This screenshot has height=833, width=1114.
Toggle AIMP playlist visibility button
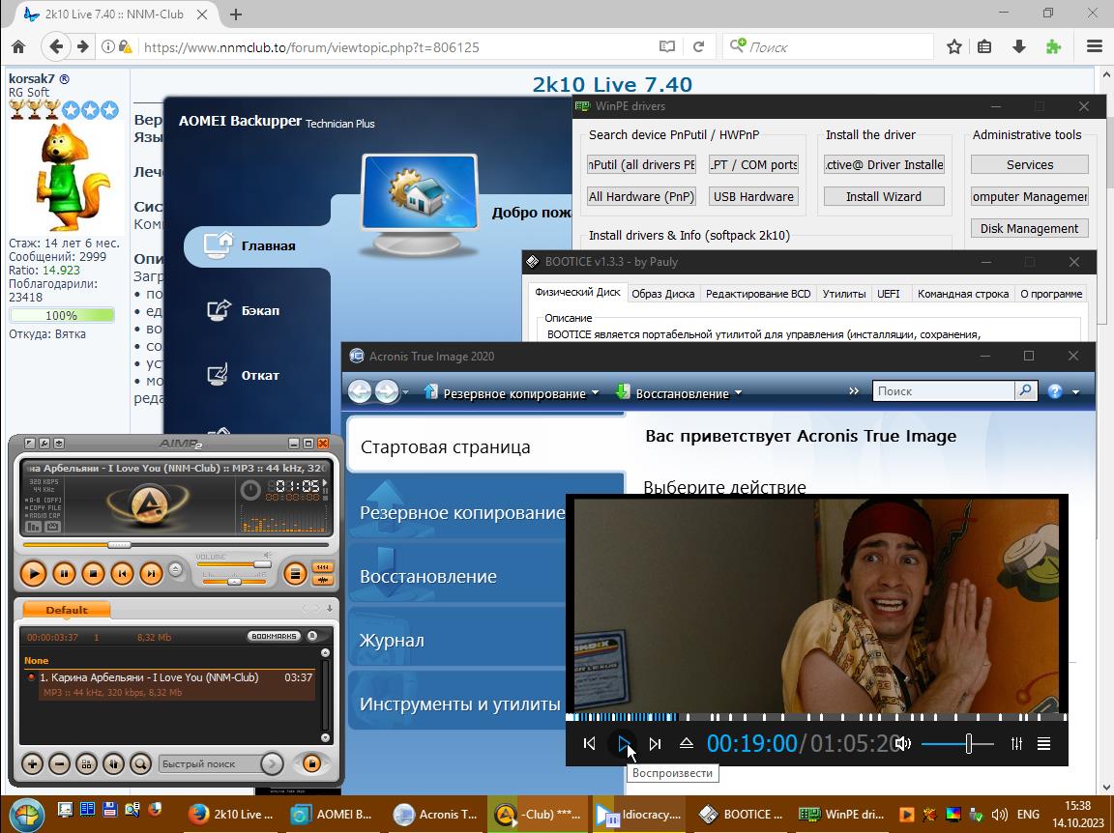pos(295,574)
